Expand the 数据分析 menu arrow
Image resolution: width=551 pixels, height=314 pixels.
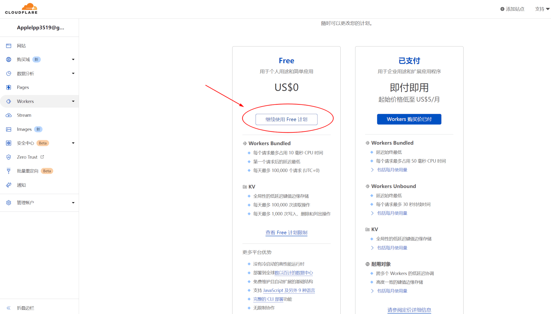[x=73, y=74]
